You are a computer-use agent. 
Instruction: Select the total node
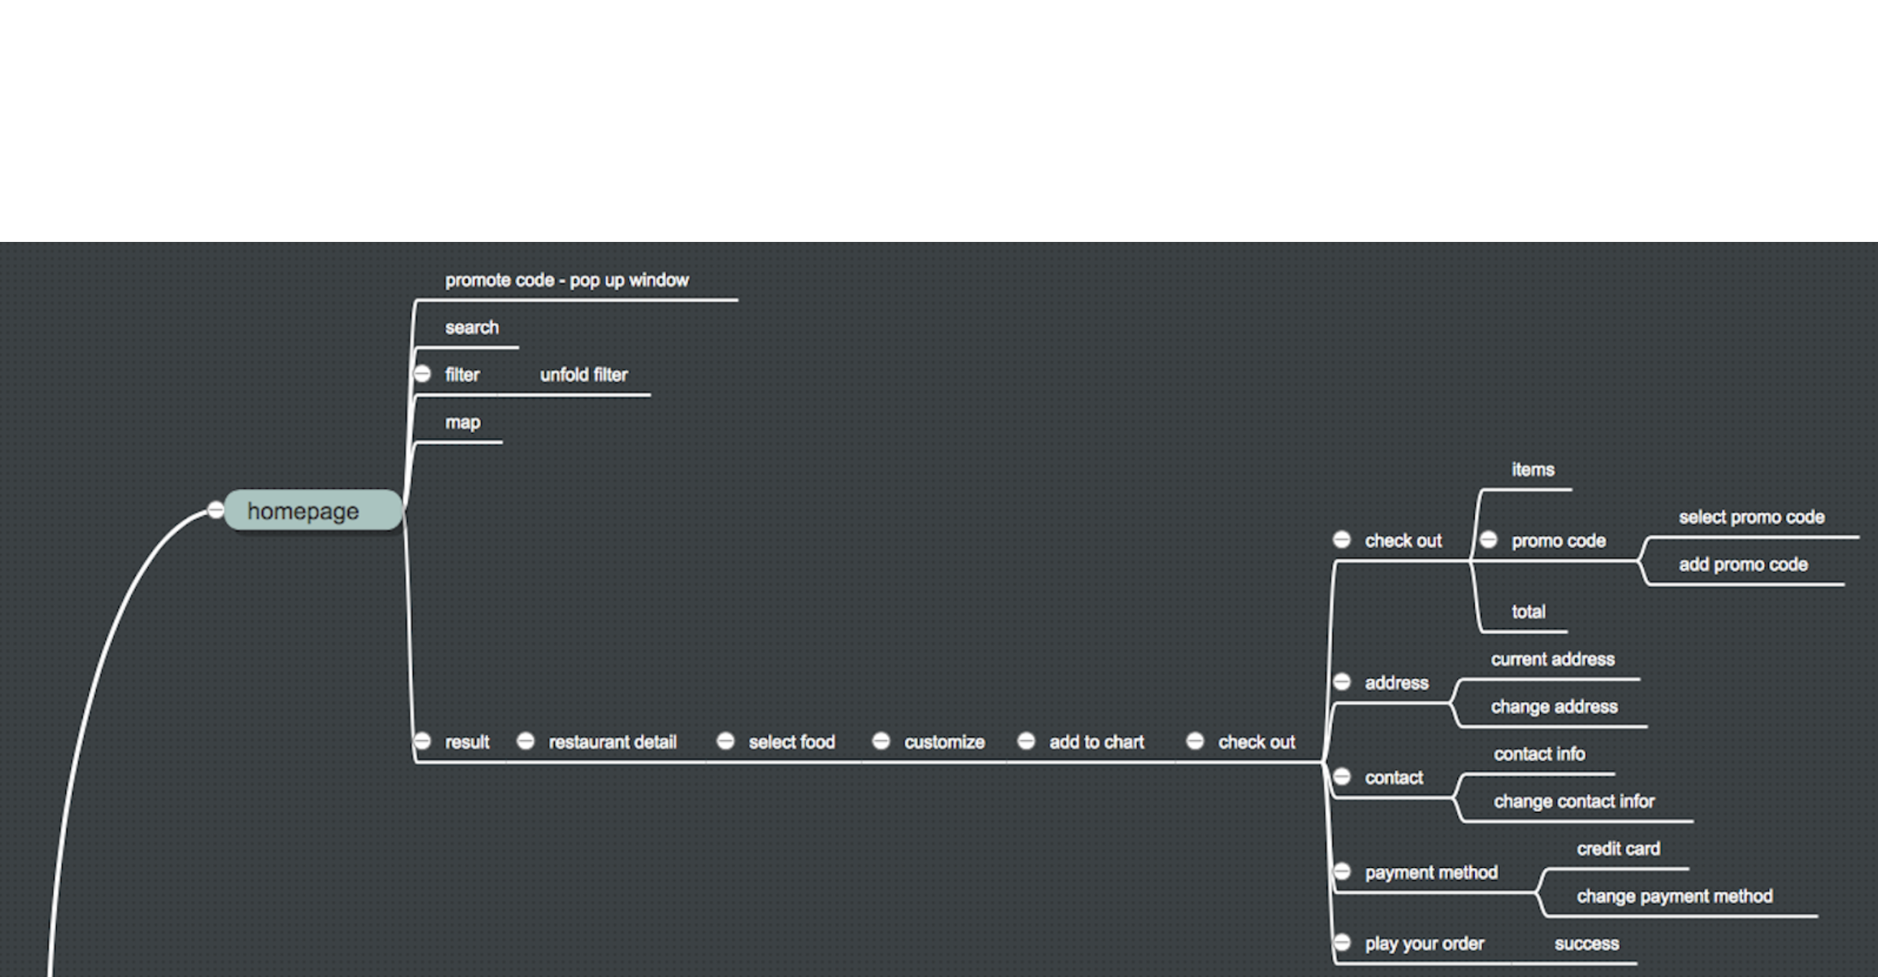click(1529, 612)
